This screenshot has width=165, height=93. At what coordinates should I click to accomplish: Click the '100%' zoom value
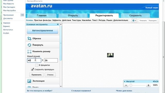pyautogui.click(x=155, y=85)
